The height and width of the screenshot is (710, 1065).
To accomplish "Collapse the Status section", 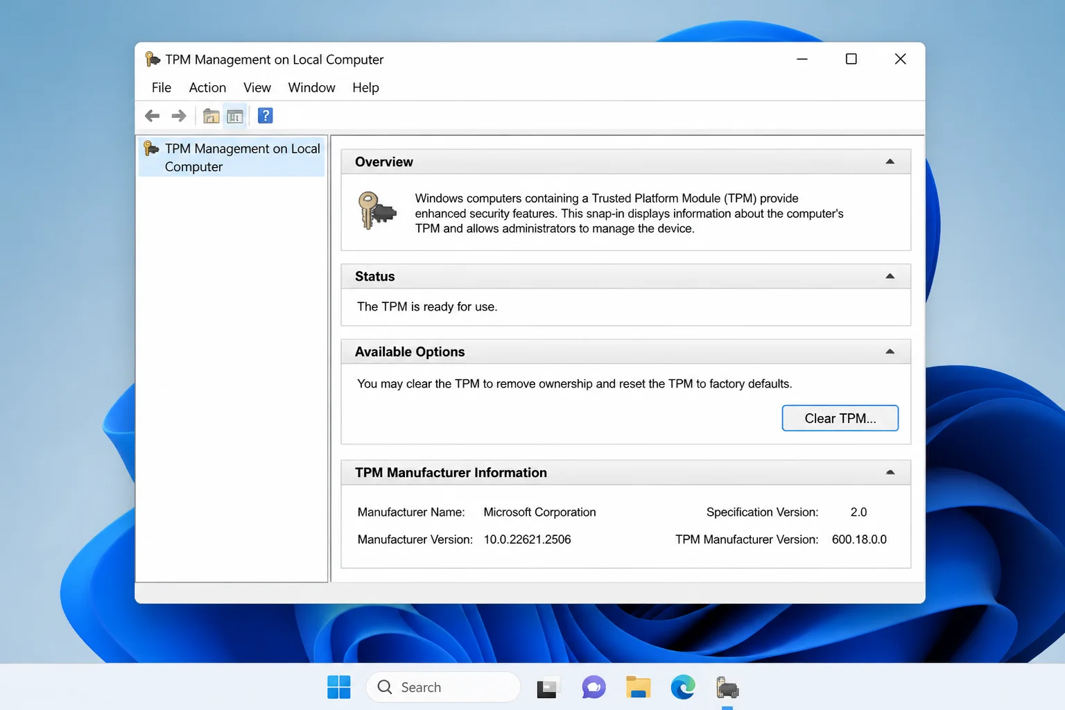I will pos(890,276).
